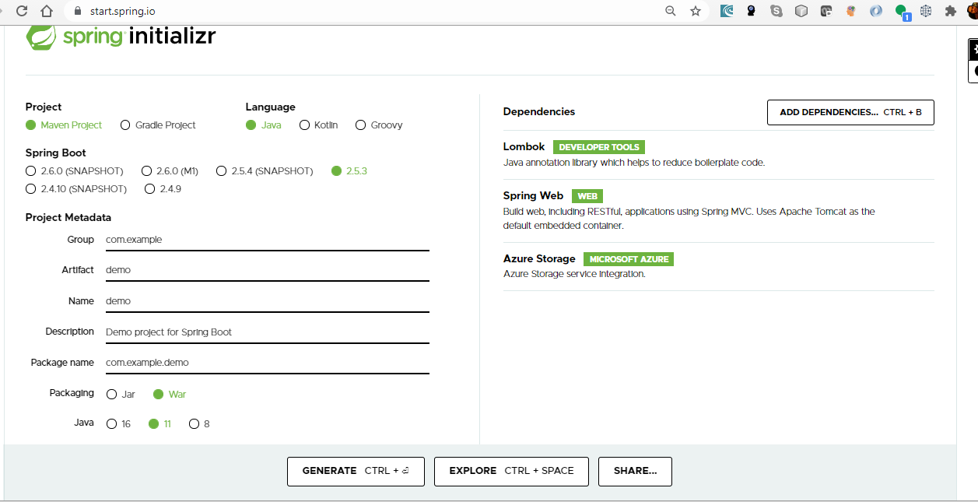978x502 pixels.
Task: Choose Java as language
Action: (x=264, y=125)
